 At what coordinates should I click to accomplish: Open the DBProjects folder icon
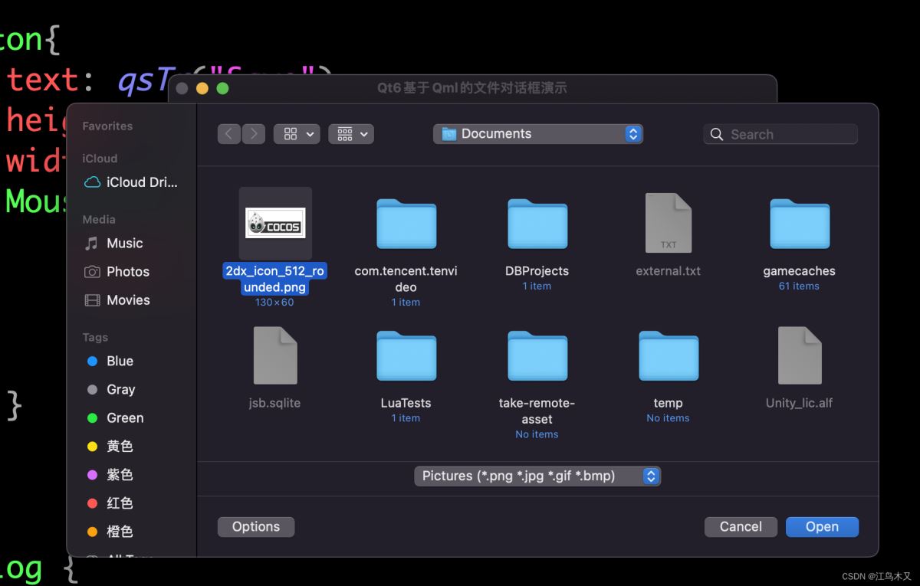[537, 224]
